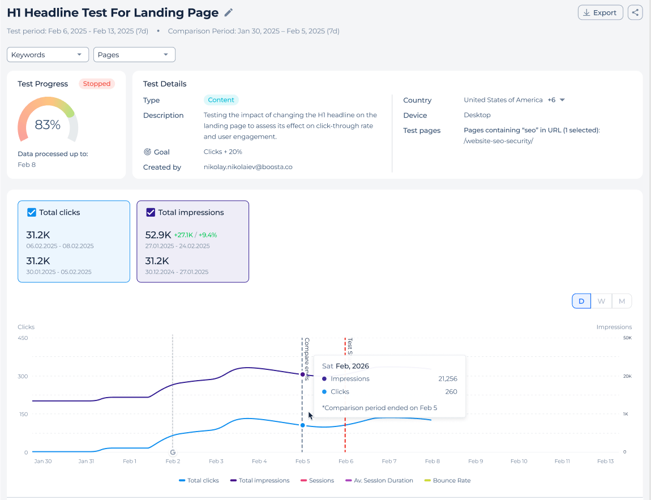651x500 pixels.
Task: Switch chart to weekly W view
Action: [x=601, y=301]
